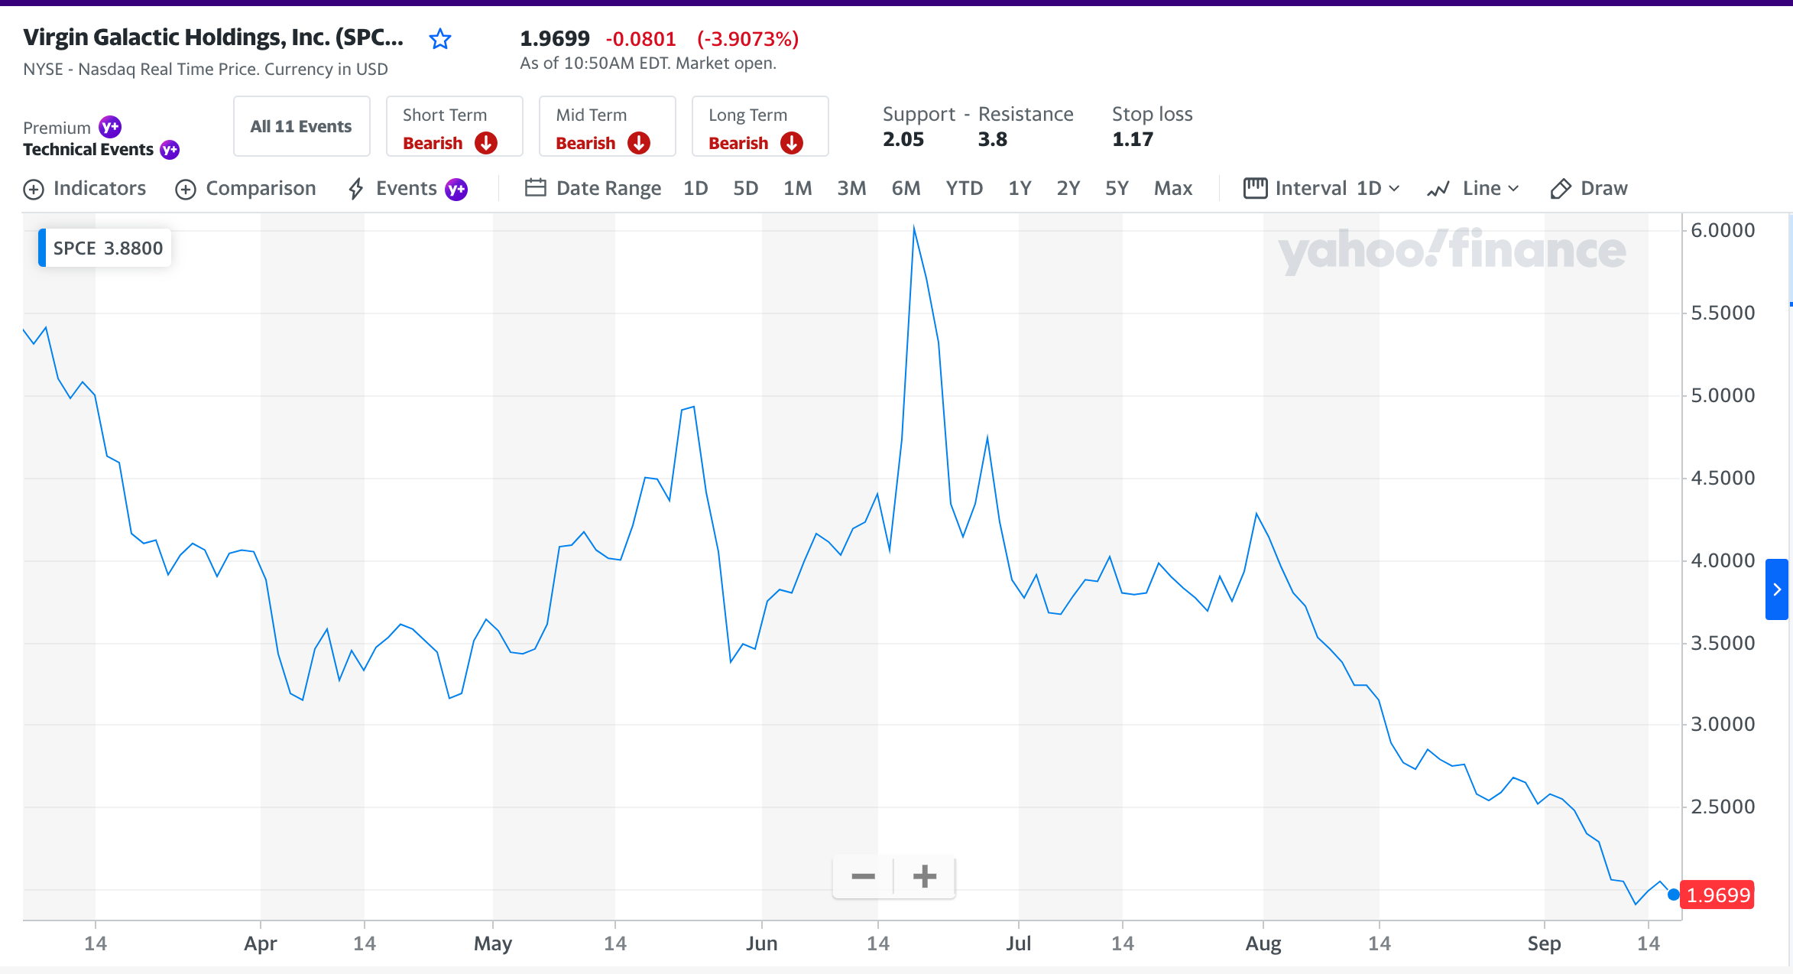Switch range to YTD
The height and width of the screenshot is (974, 1793).
pyautogui.click(x=964, y=189)
